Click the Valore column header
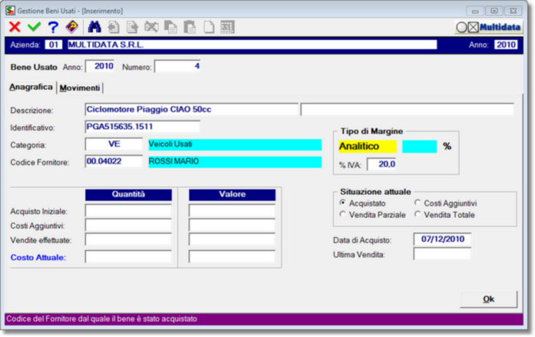The height and width of the screenshot is (337, 535). (x=232, y=194)
